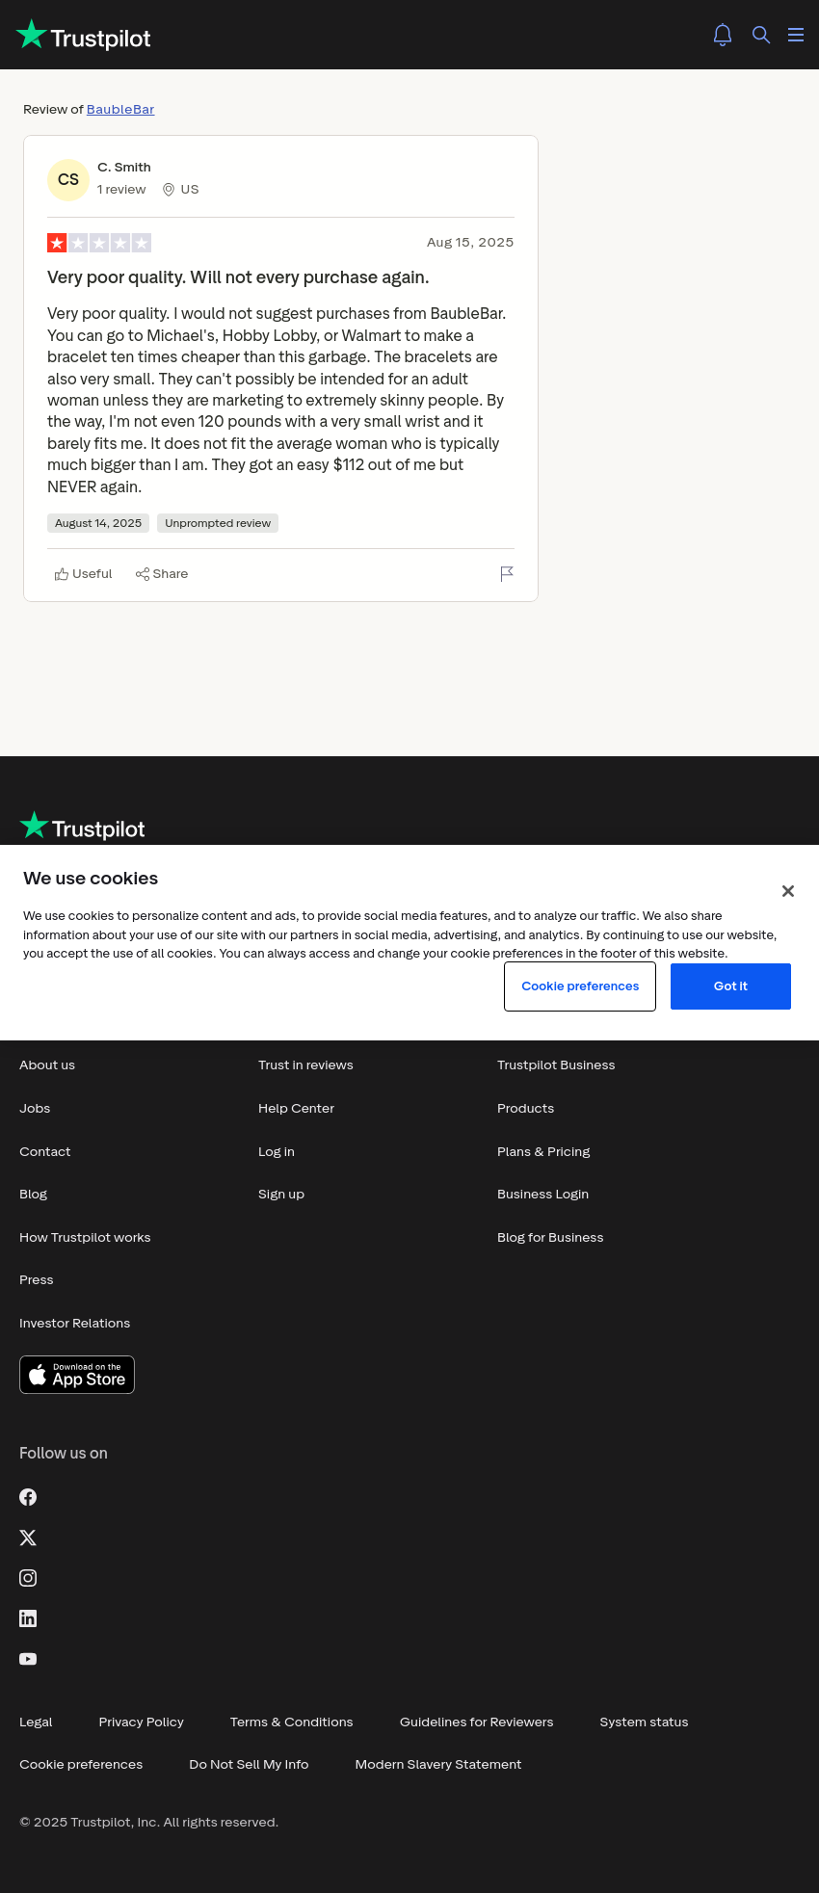Click the Trustpilot footer logo
819x1893 pixels.
point(83,827)
